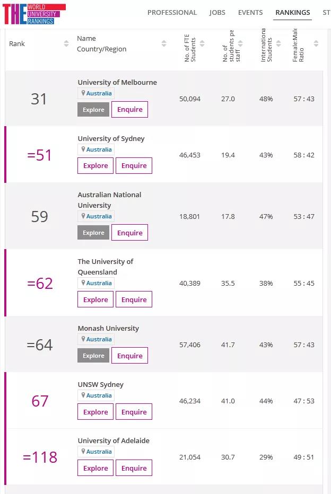
Task: Open the Jobs menu
Action: [217, 13]
